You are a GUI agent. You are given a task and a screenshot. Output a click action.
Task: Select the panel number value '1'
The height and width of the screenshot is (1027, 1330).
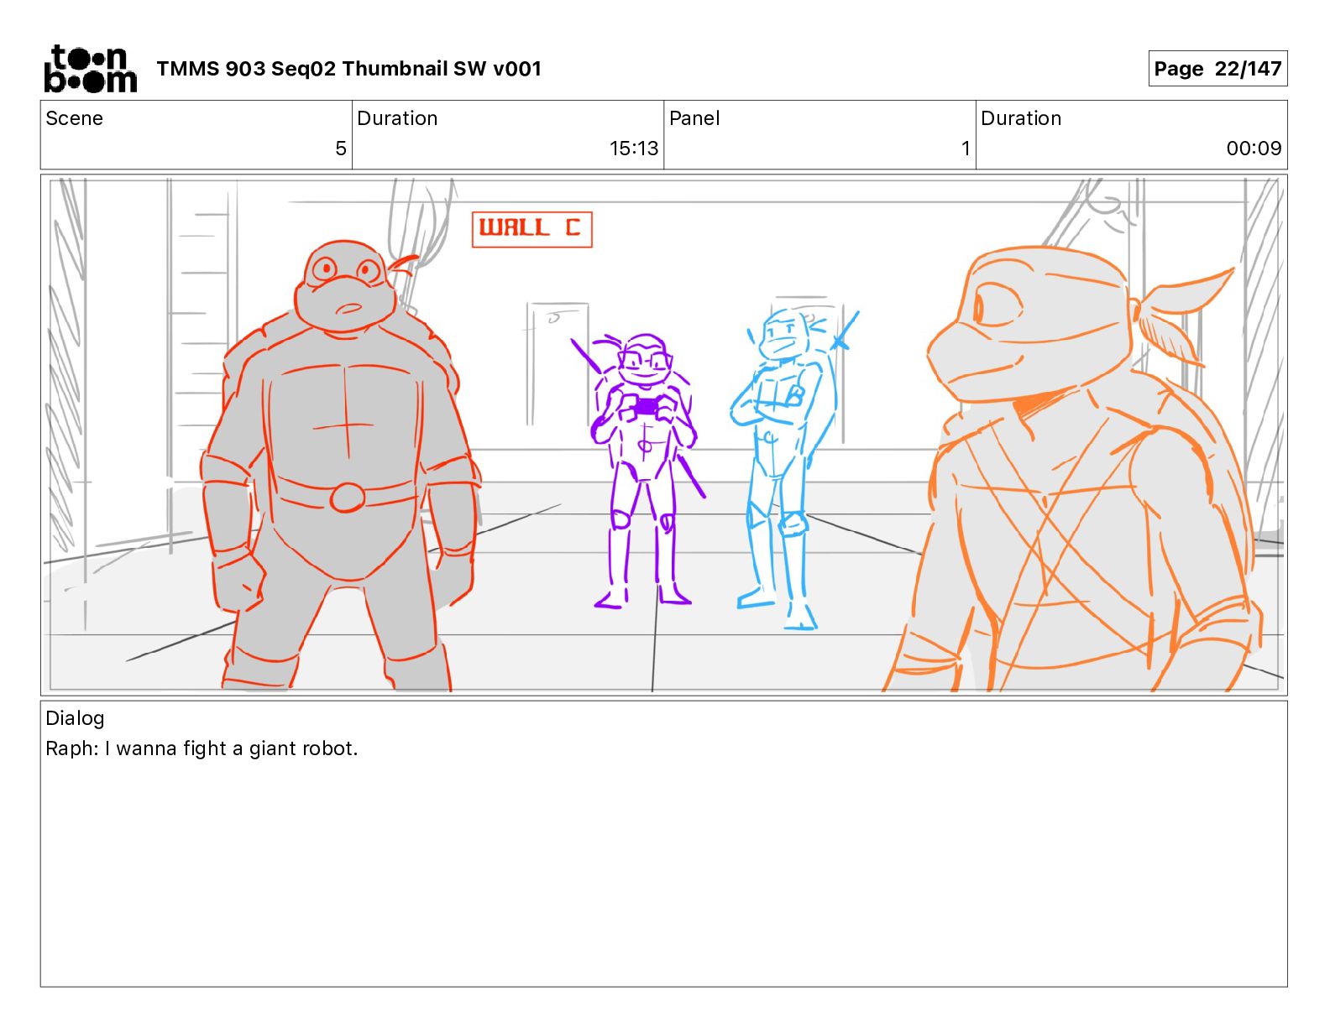pos(966,149)
